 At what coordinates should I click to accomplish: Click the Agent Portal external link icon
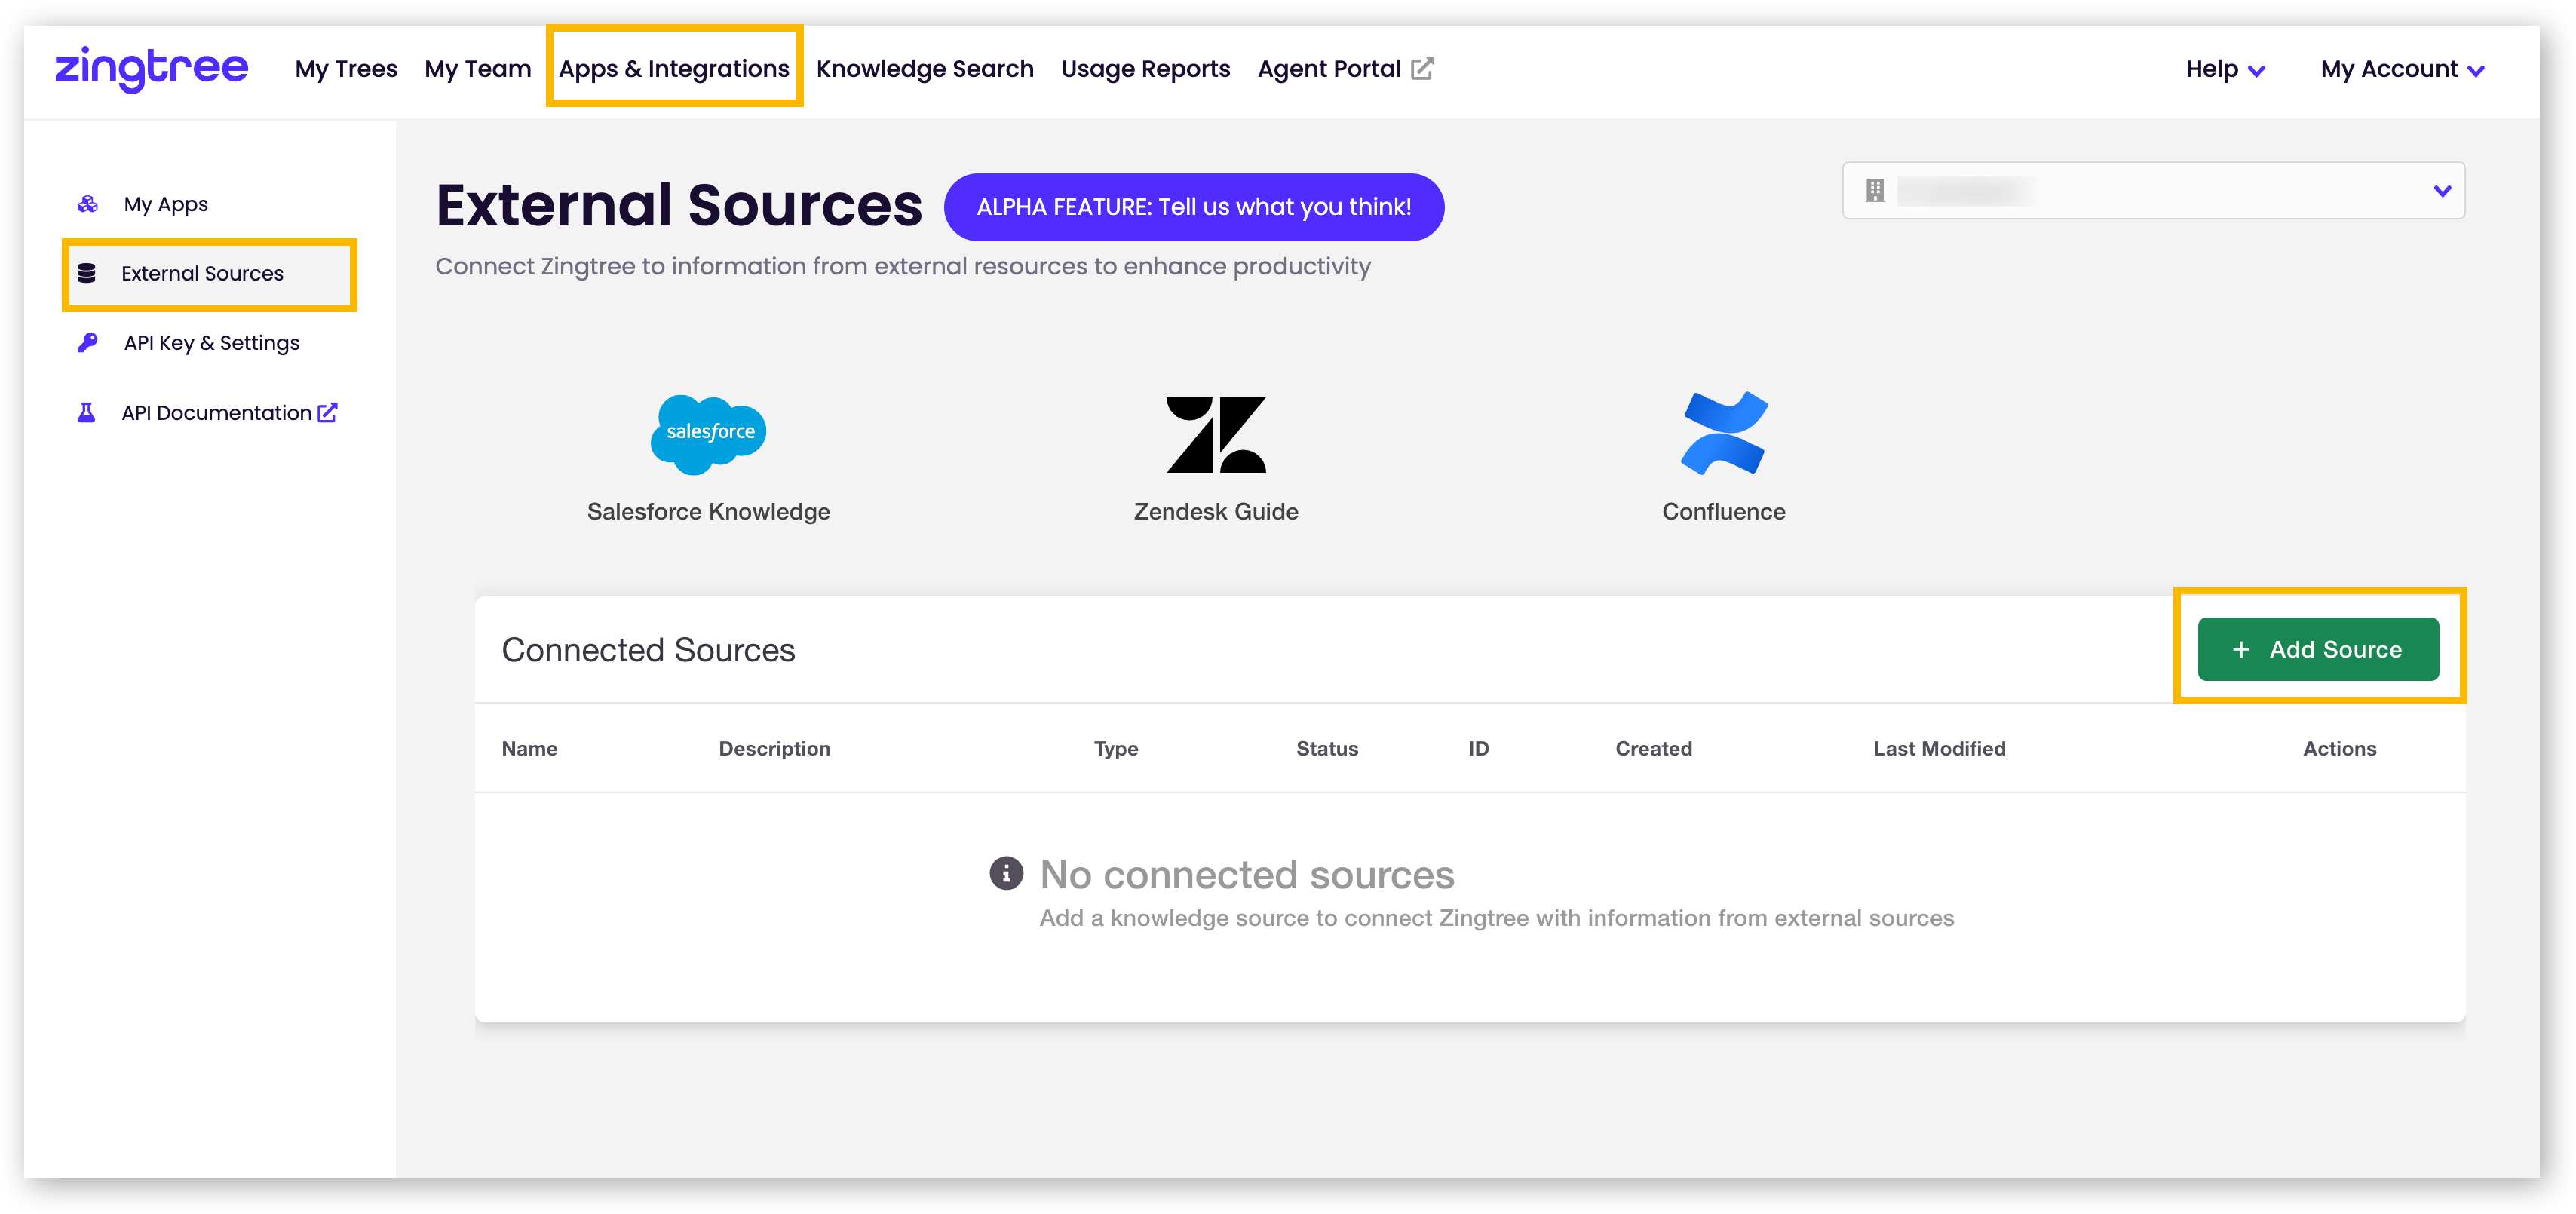coord(1422,69)
